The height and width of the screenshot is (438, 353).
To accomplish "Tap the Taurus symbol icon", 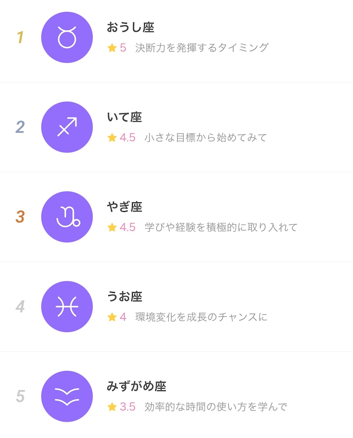I will 67,37.
